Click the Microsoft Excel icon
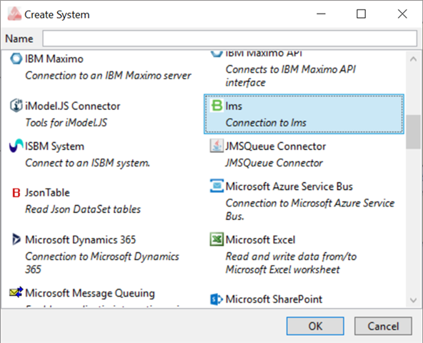The width and height of the screenshot is (423, 343). [x=217, y=239]
